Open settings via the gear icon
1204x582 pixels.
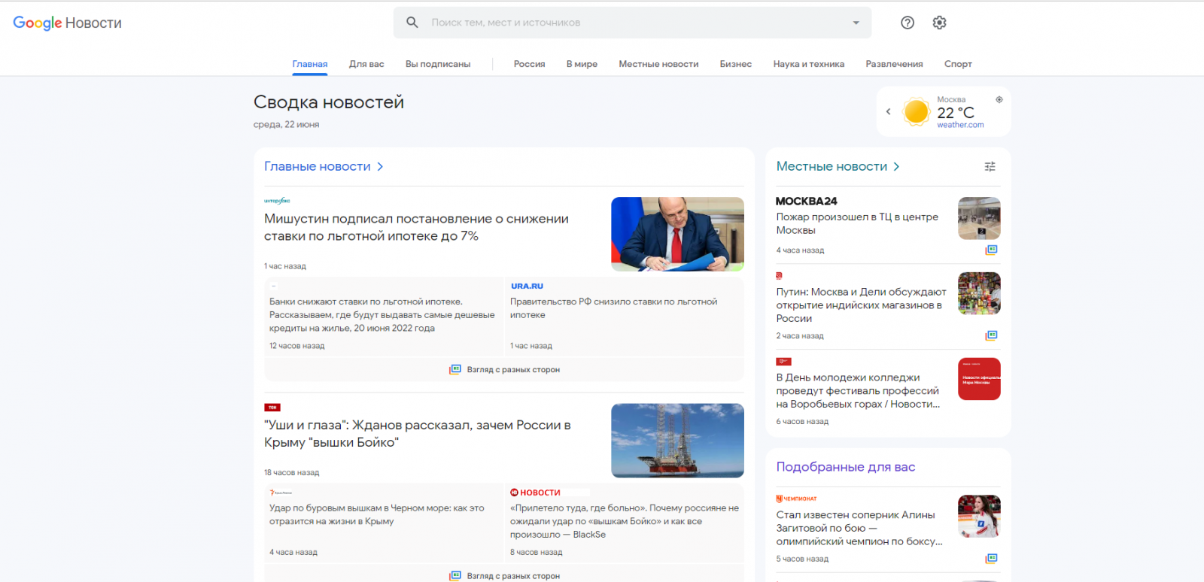939,23
